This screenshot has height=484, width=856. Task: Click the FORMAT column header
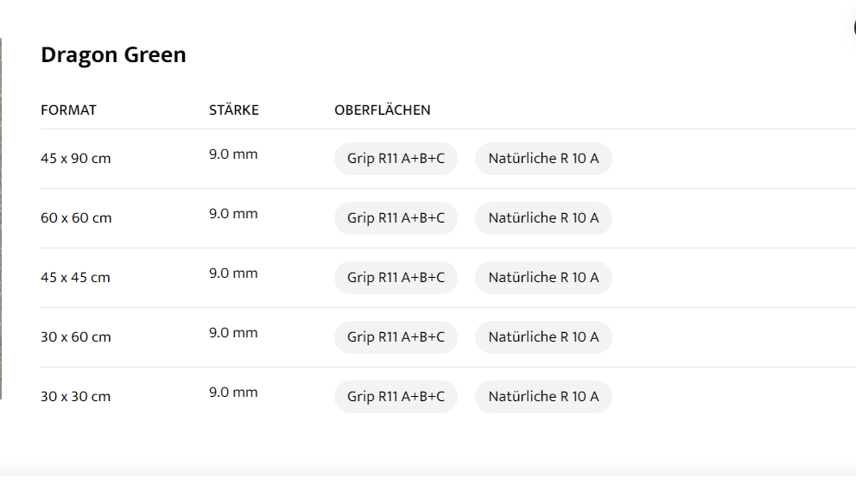coord(68,110)
